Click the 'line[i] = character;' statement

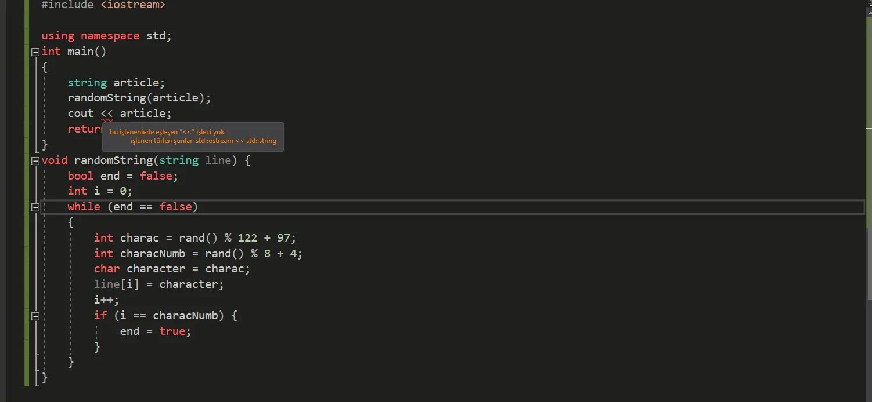(x=159, y=284)
